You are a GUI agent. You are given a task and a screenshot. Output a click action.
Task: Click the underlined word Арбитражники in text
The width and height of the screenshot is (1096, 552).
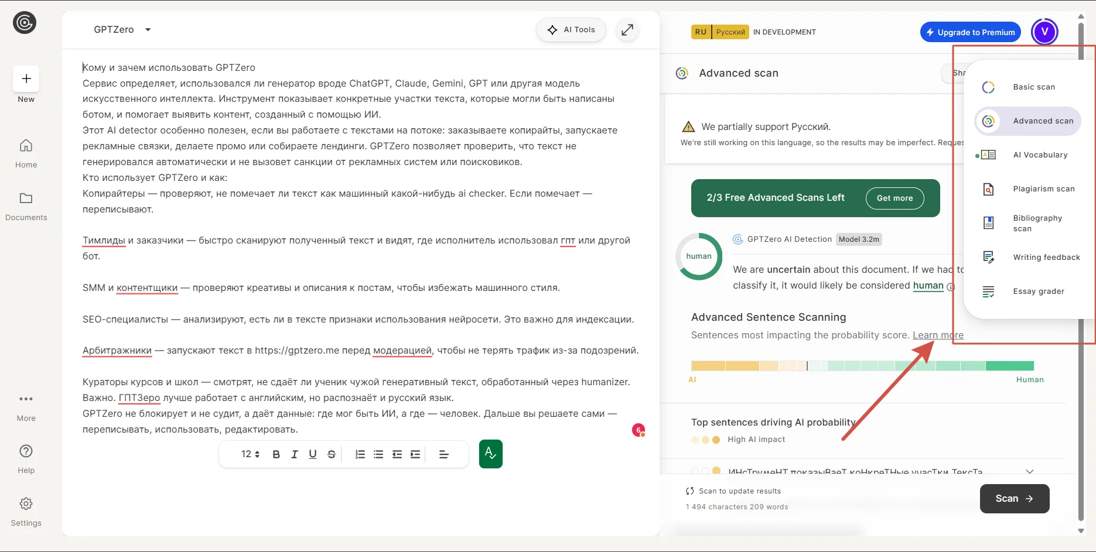(117, 351)
